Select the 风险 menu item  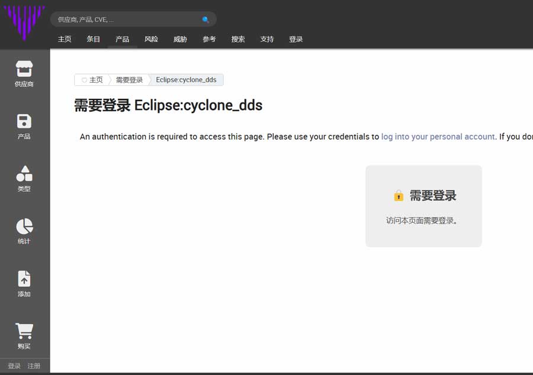[x=151, y=39]
